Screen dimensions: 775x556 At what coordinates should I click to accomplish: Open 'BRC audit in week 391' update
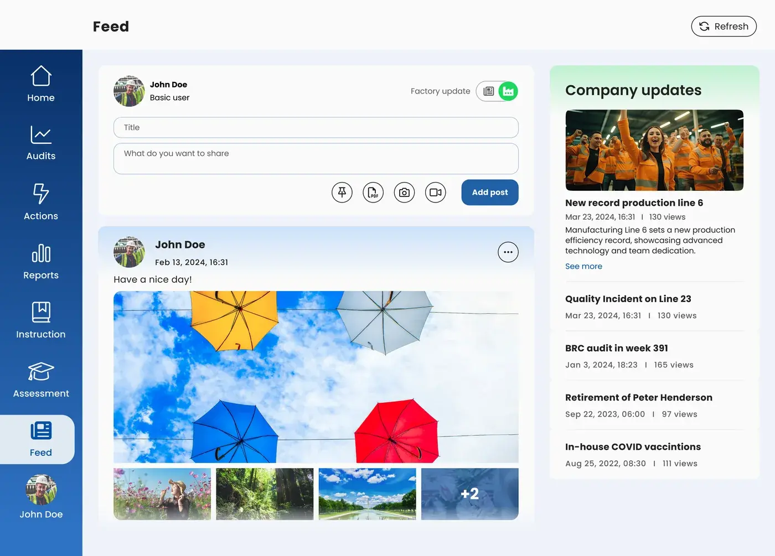point(617,348)
